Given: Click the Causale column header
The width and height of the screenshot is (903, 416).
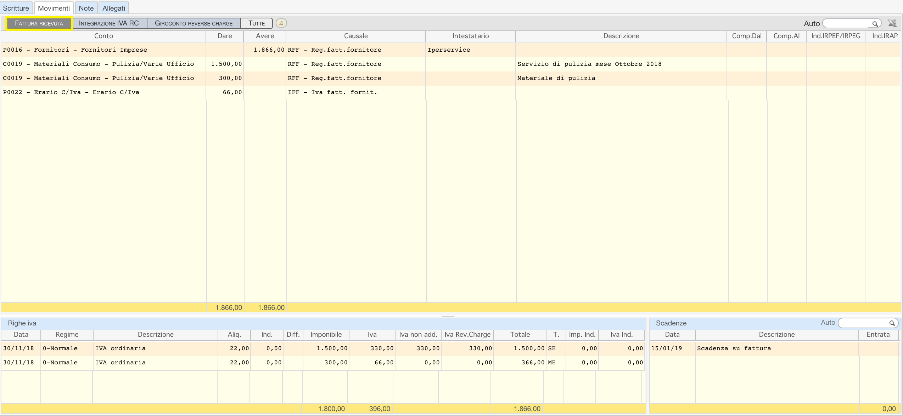Looking at the screenshot, I should [356, 36].
